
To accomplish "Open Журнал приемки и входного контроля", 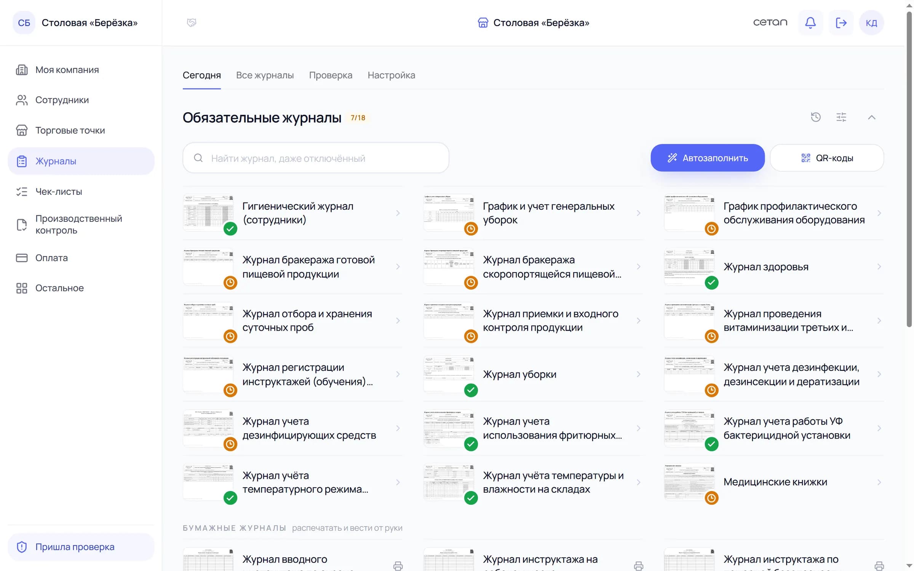I will 533,321.
